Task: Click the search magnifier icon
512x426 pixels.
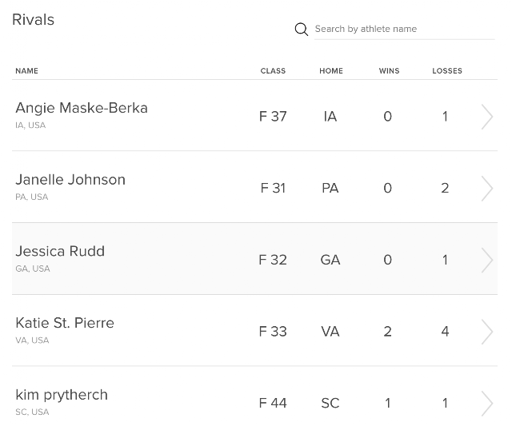Action: coord(302,30)
